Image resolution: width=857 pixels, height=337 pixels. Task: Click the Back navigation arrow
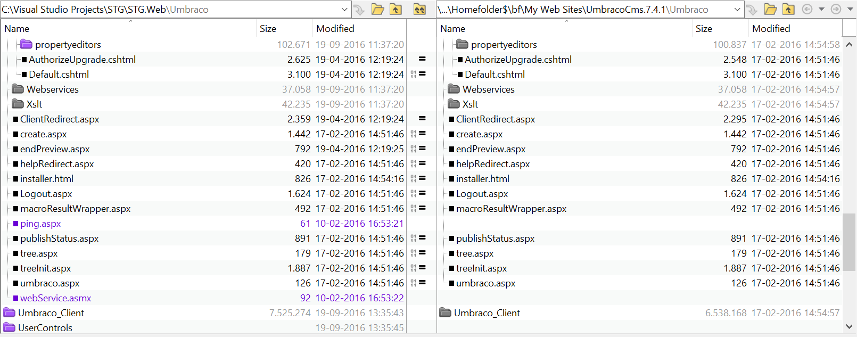point(807,9)
